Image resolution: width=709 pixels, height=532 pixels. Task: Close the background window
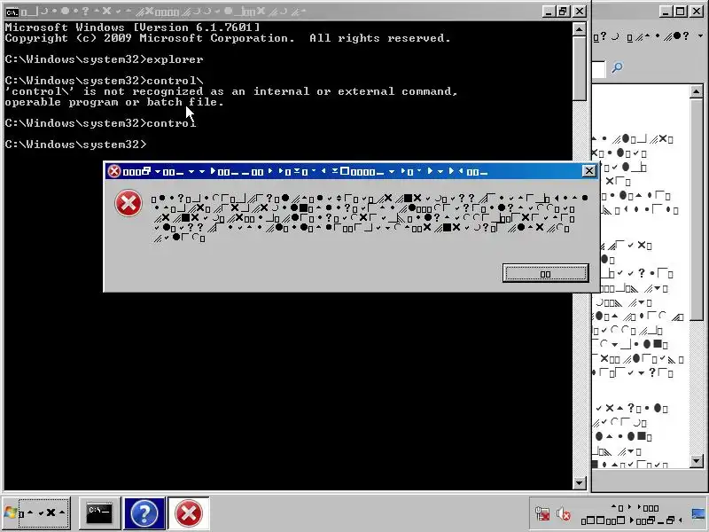(697, 12)
